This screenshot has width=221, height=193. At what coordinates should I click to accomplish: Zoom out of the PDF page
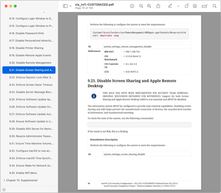coord(141,6)
